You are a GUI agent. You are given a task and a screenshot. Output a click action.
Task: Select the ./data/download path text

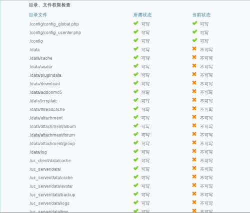click(x=44, y=84)
